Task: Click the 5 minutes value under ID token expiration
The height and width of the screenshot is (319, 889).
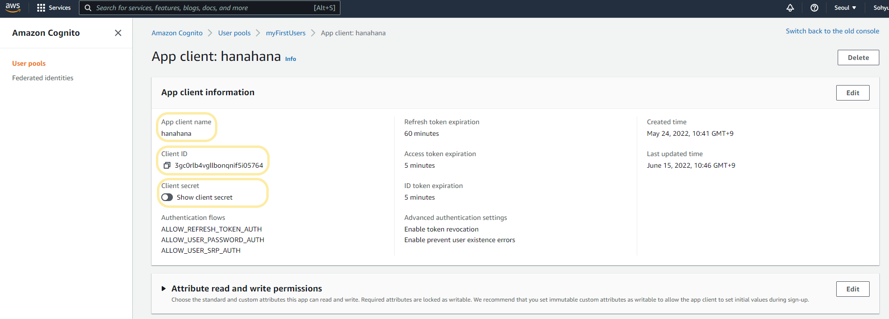Action: point(419,197)
